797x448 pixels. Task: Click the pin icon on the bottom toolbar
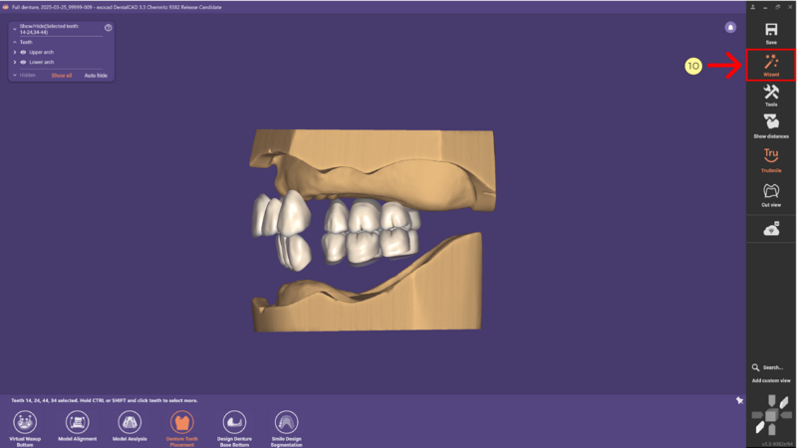[x=739, y=401]
